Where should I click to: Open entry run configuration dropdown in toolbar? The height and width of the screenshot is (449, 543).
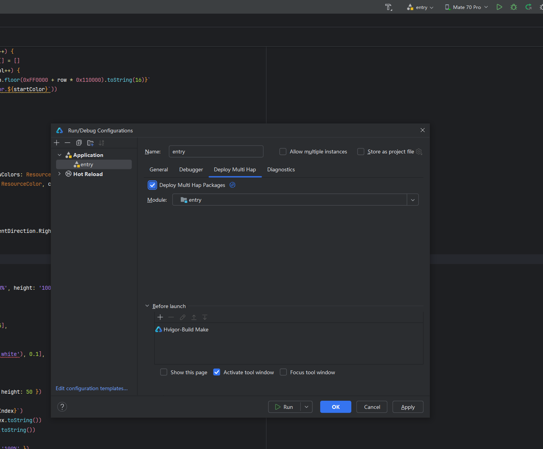(420, 7)
